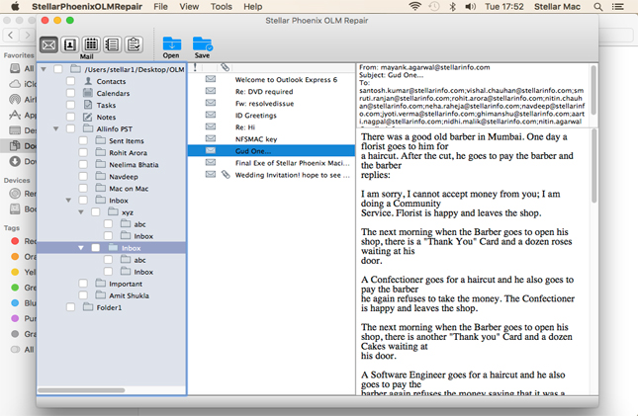
Task: Click the Open folder toolbar icon
Action: tap(171, 44)
